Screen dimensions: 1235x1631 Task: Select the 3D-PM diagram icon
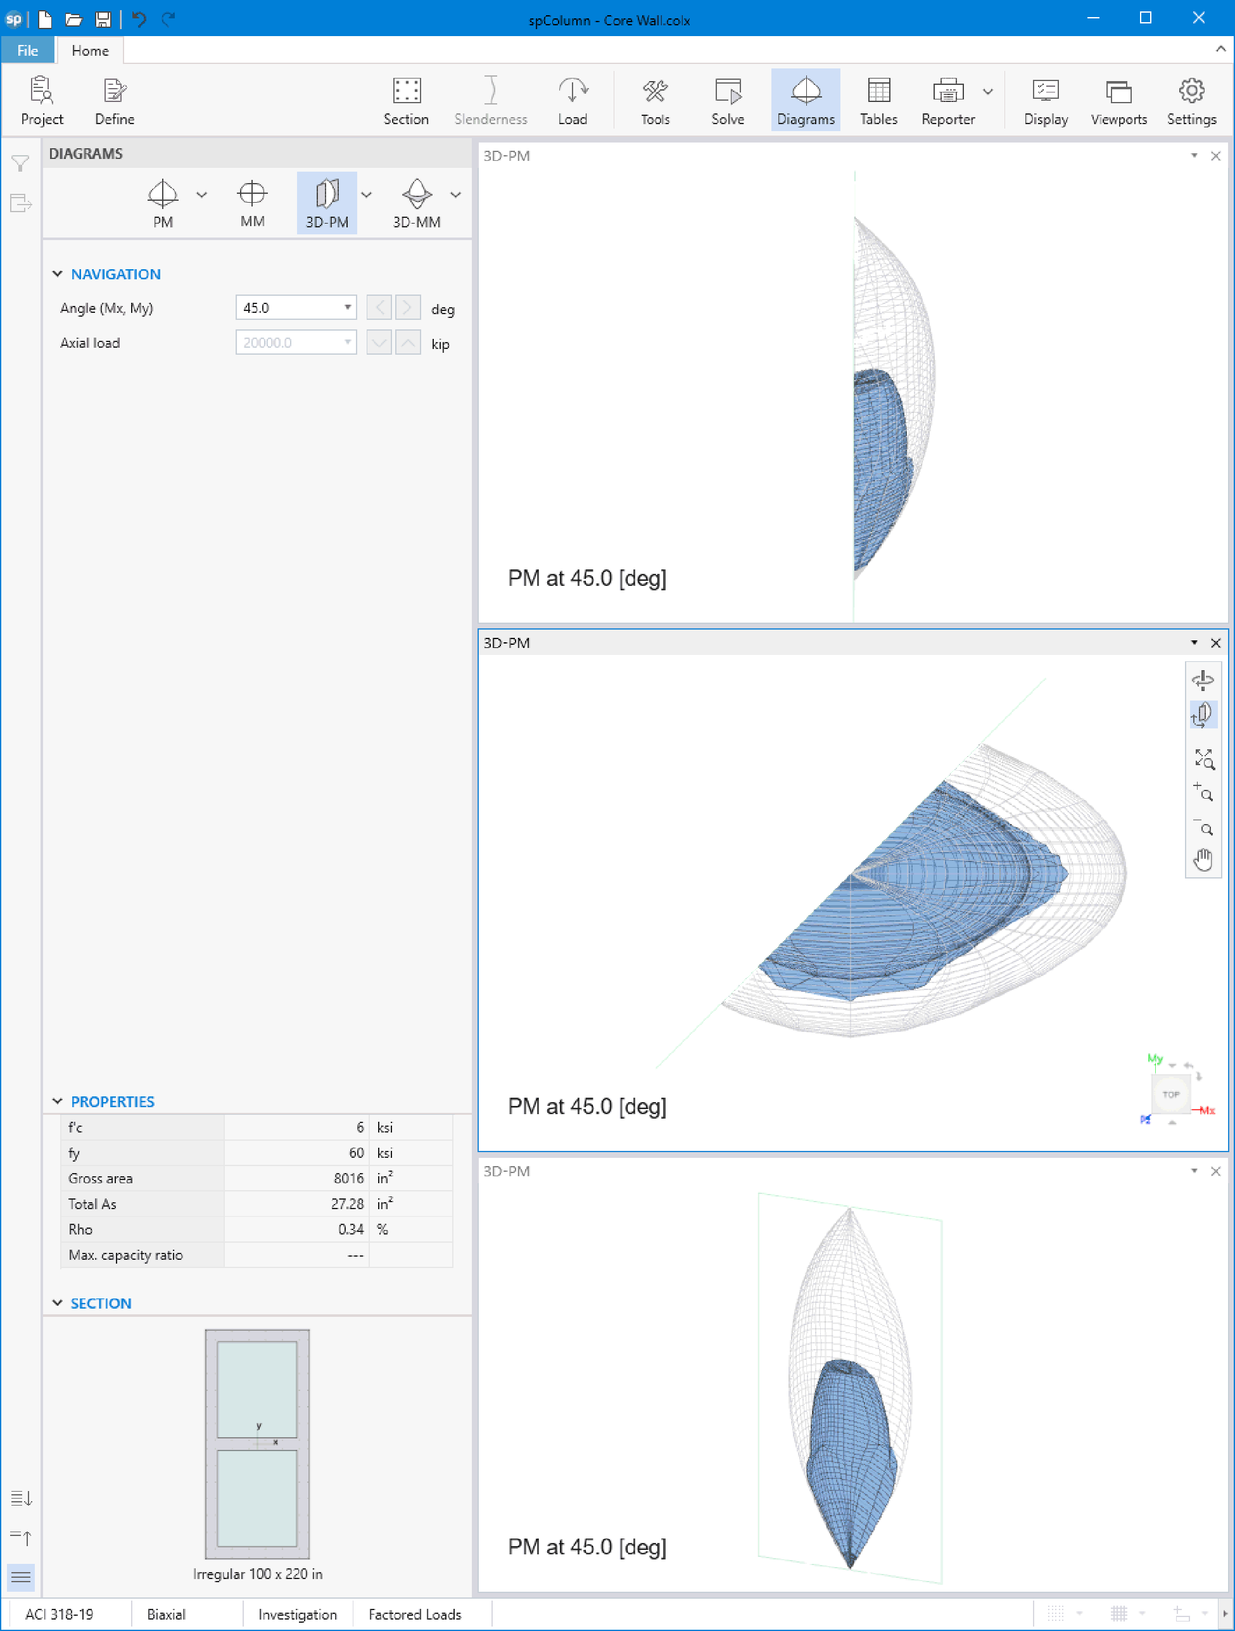327,203
